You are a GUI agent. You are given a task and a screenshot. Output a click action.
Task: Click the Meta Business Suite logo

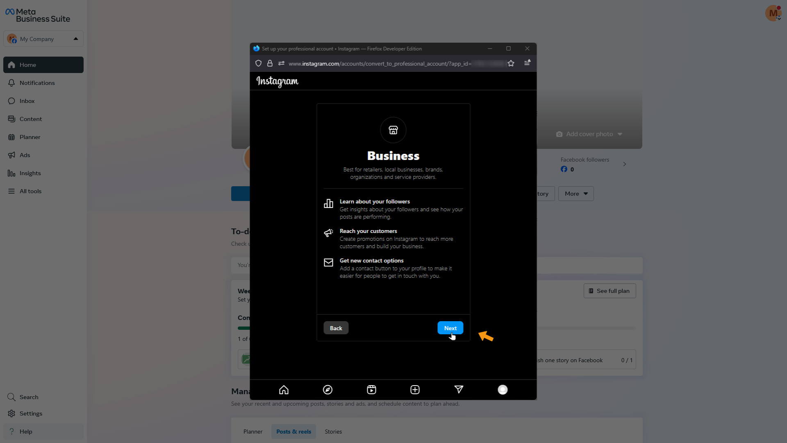[38, 15]
